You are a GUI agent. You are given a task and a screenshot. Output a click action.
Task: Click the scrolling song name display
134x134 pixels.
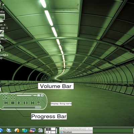click(x=30, y=99)
